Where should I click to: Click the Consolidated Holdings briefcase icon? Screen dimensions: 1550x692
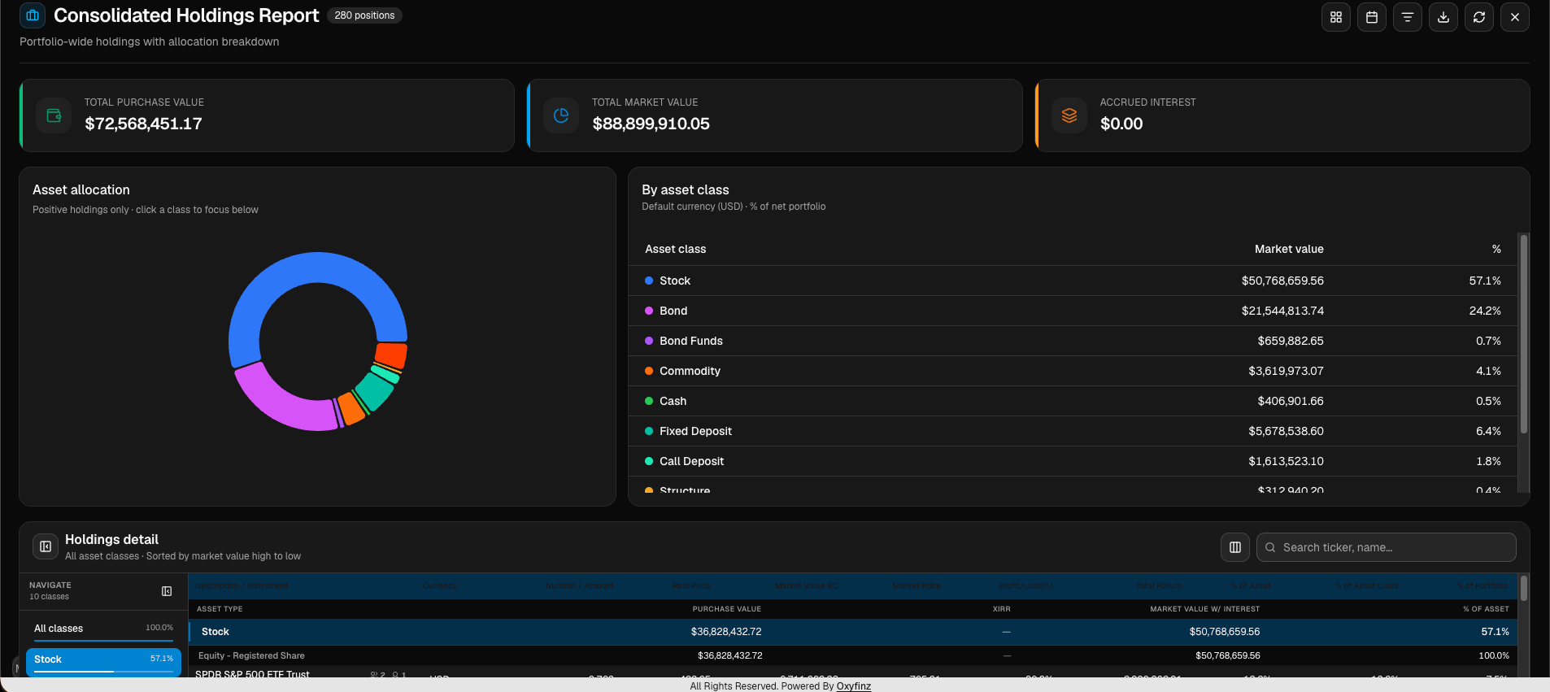tap(33, 15)
